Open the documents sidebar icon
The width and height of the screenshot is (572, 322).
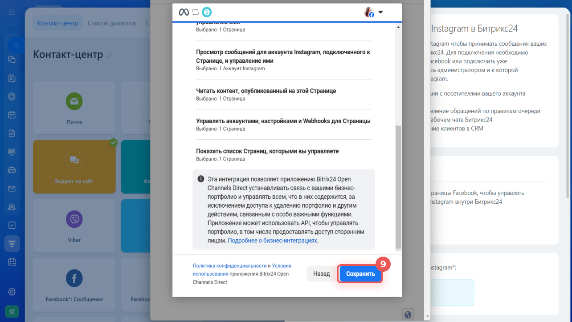coord(12,133)
